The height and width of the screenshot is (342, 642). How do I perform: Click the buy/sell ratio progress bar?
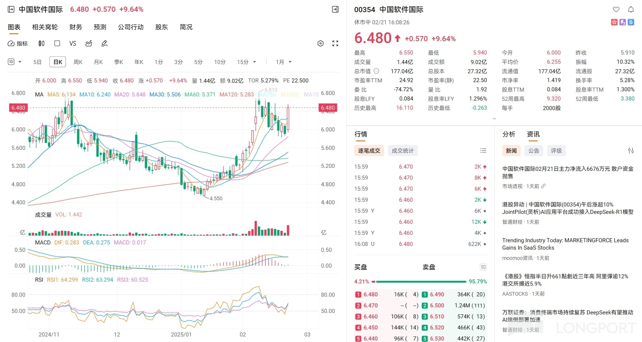point(421,282)
